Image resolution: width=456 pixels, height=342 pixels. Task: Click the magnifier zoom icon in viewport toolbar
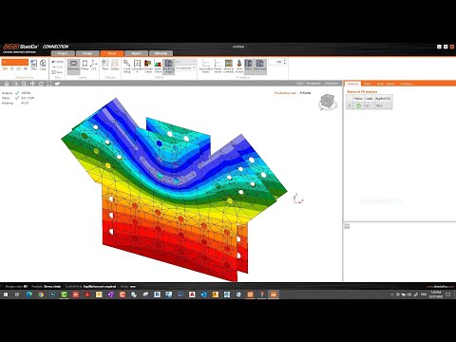24,84
